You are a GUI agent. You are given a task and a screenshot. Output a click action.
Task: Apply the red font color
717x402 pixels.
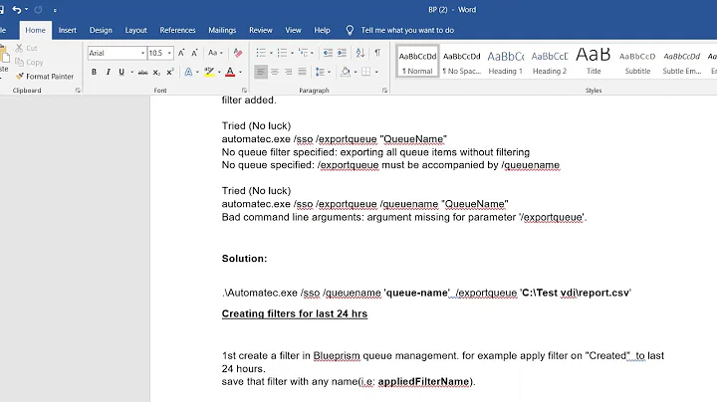point(230,72)
